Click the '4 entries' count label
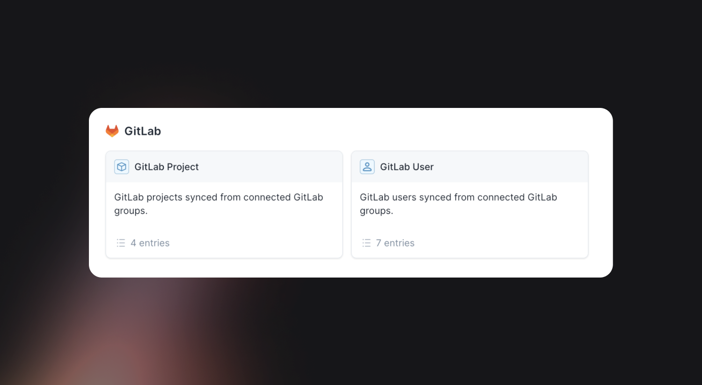 [x=150, y=243]
